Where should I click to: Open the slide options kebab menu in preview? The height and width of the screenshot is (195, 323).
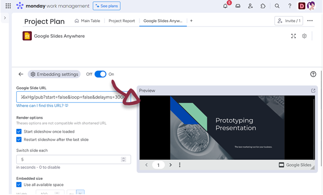pyautogui.click(x=180, y=165)
